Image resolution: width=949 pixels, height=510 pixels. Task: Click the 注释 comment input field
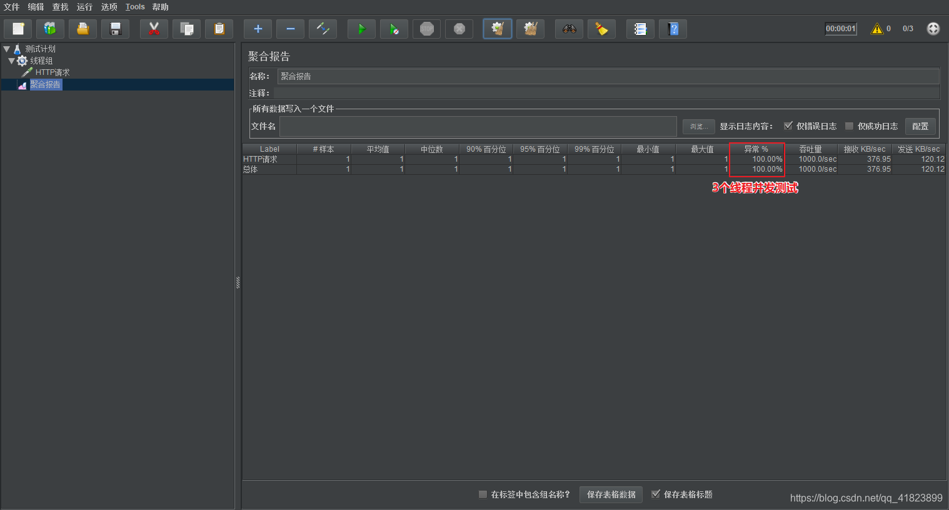tap(606, 93)
